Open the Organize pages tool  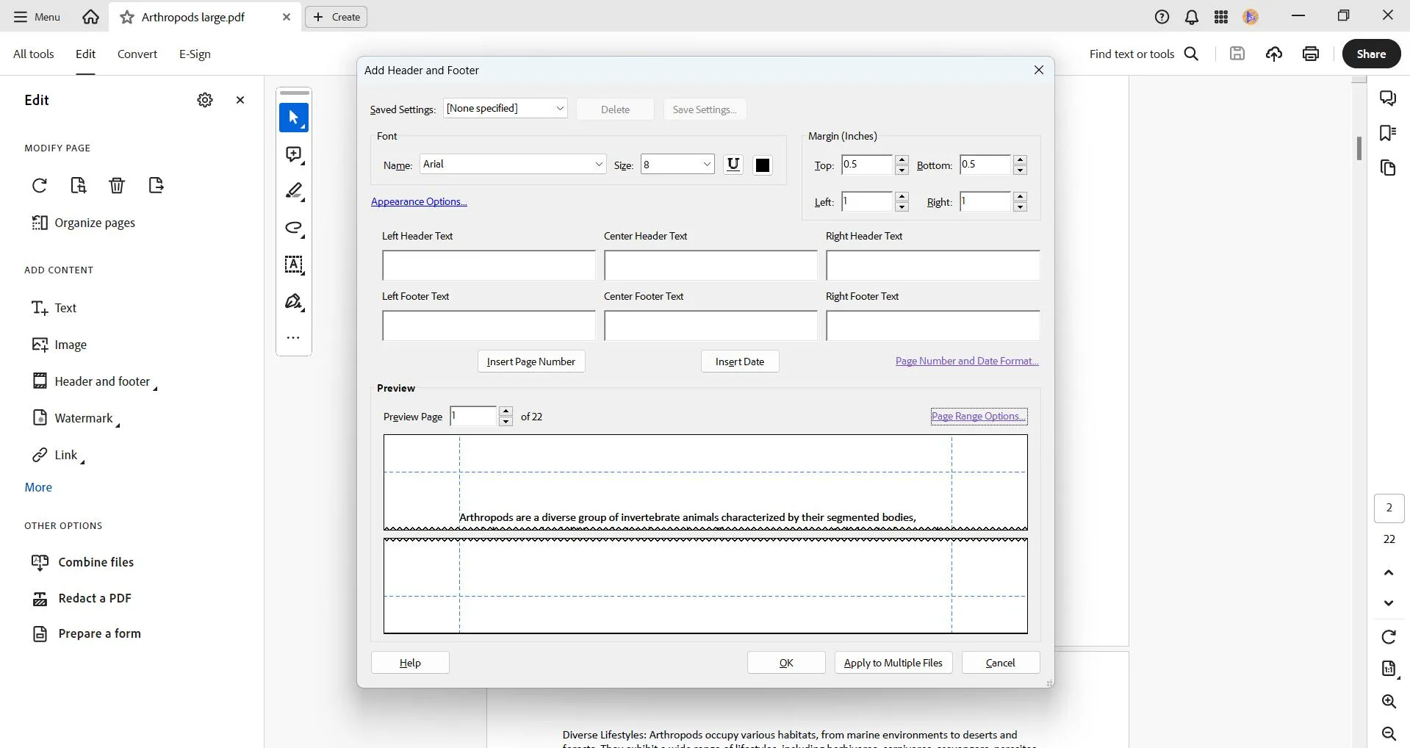click(x=84, y=223)
